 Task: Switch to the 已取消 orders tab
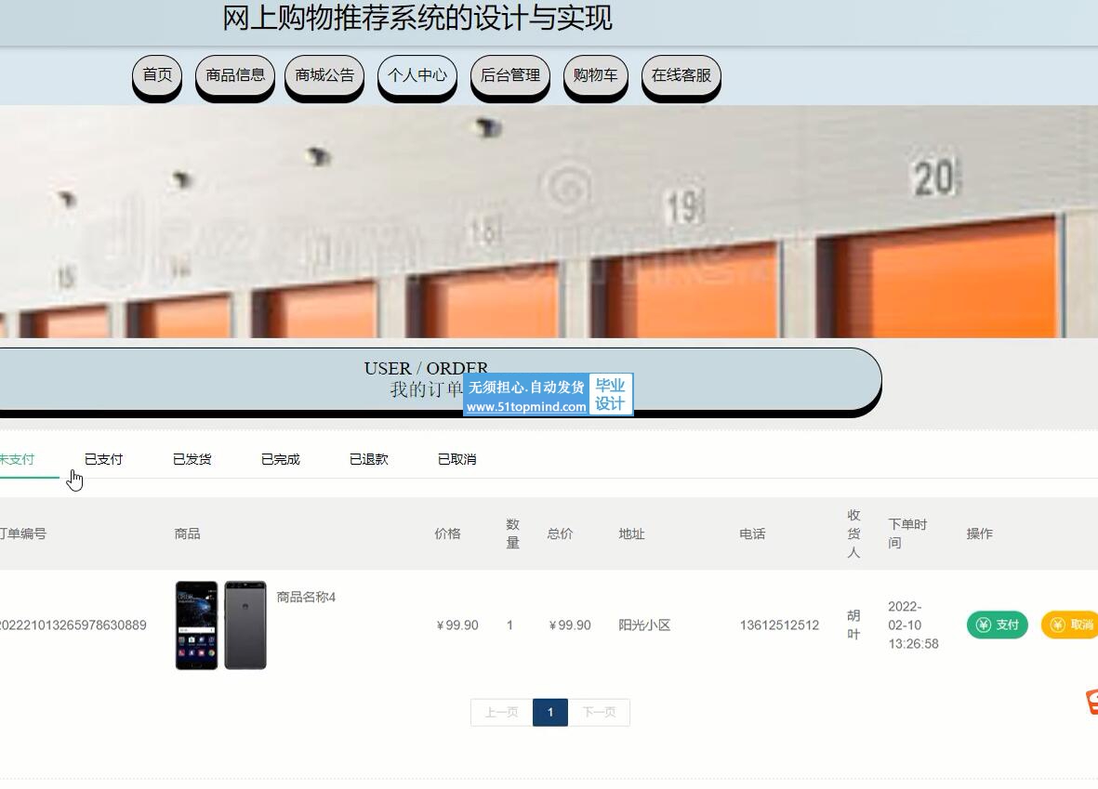coord(456,459)
